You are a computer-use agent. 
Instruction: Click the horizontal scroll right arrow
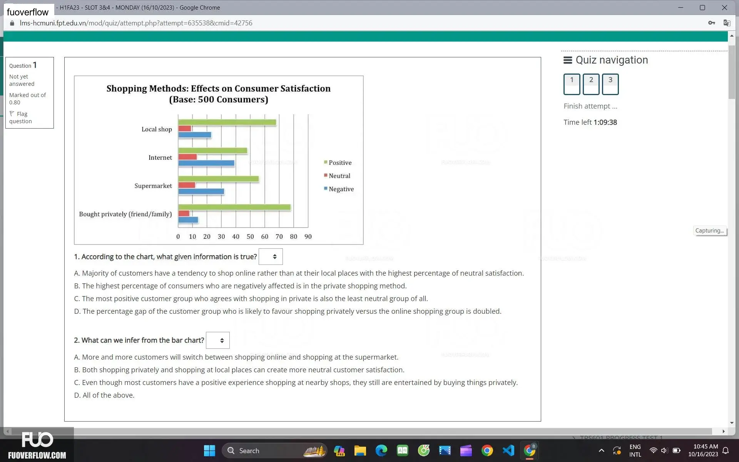pyautogui.click(x=724, y=431)
